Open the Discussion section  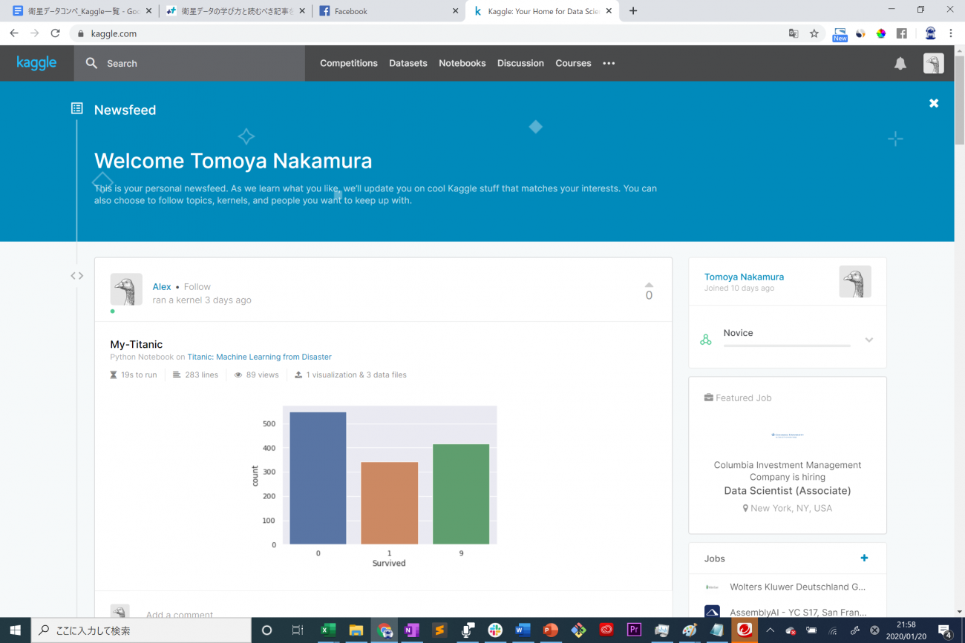[x=520, y=63]
